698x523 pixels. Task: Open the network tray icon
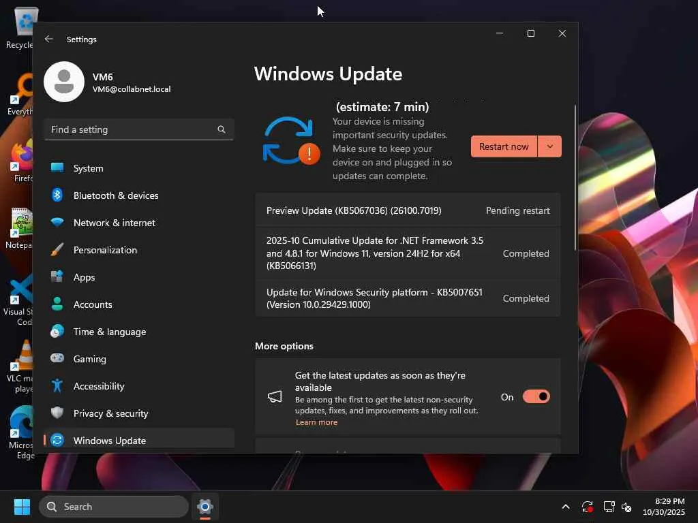pos(609,507)
